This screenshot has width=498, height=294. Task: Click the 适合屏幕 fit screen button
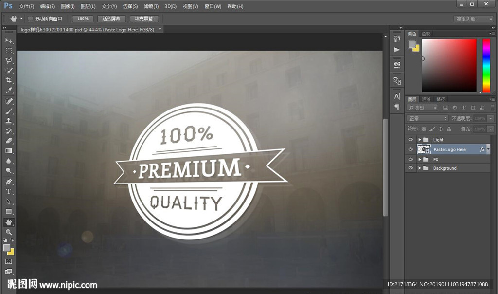tap(111, 19)
